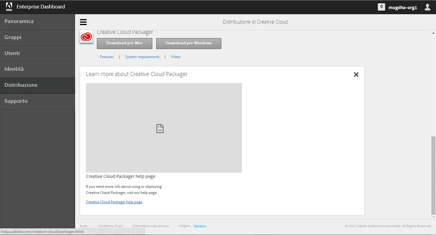
Task: Open the Features link
Action: coord(107,57)
